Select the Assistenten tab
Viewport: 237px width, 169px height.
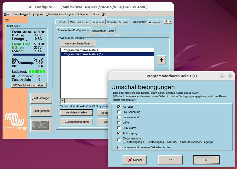click(x=139, y=22)
